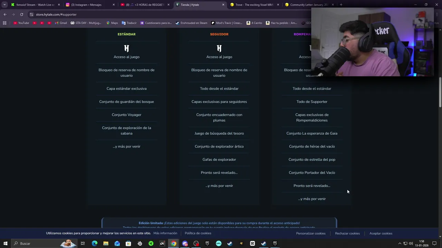Select 'Conjunto Voyager' text
This screenshot has height=248, width=442.
pos(126,115)
